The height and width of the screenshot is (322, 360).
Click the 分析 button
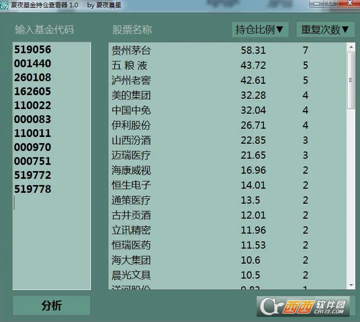point(52,305)
